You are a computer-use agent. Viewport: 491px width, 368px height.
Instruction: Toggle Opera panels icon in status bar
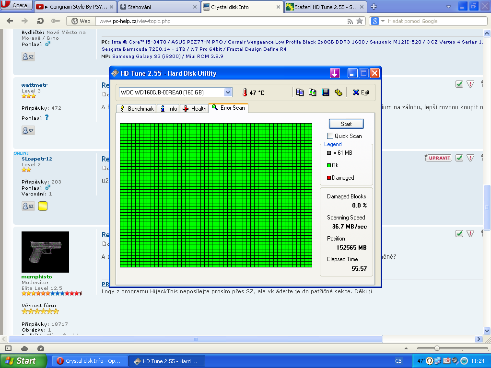8,348
